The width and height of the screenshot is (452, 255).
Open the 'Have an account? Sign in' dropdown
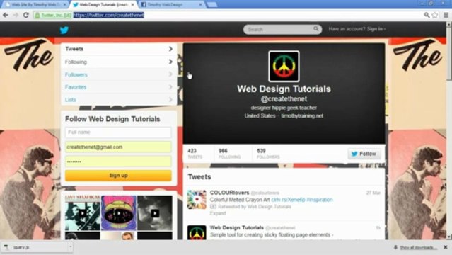pos(357,29)
